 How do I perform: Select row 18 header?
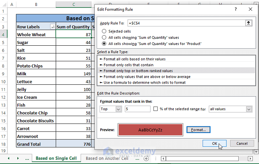pos(3,144)
